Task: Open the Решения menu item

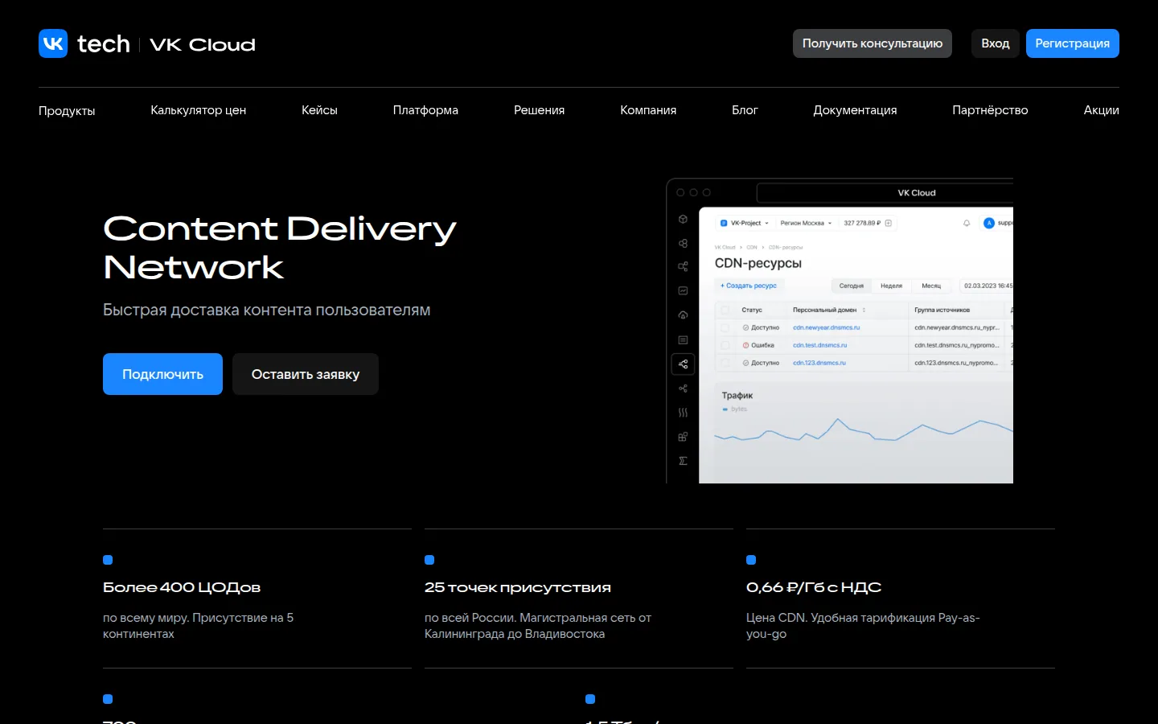Action: (x=539, y=110)
